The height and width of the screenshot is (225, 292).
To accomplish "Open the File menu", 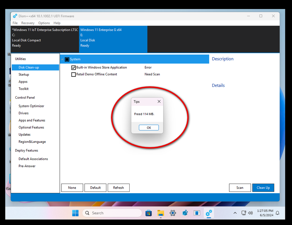I will 15,23.
